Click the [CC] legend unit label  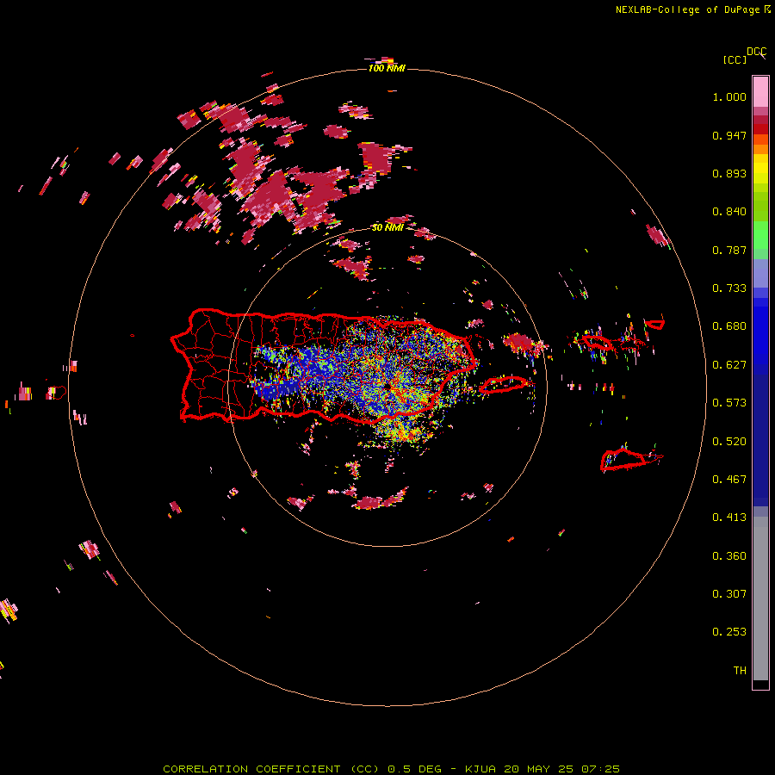[x=735, y=59]
